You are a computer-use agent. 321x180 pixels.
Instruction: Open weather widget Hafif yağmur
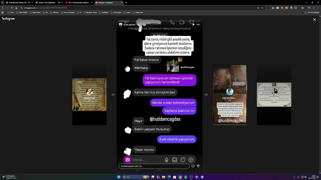[x=10, y=177]
